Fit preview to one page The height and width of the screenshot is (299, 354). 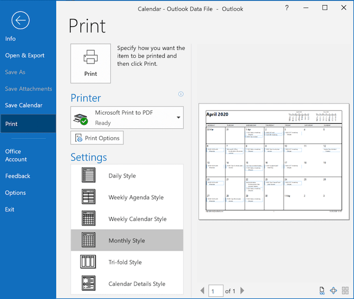pos(333,290)
